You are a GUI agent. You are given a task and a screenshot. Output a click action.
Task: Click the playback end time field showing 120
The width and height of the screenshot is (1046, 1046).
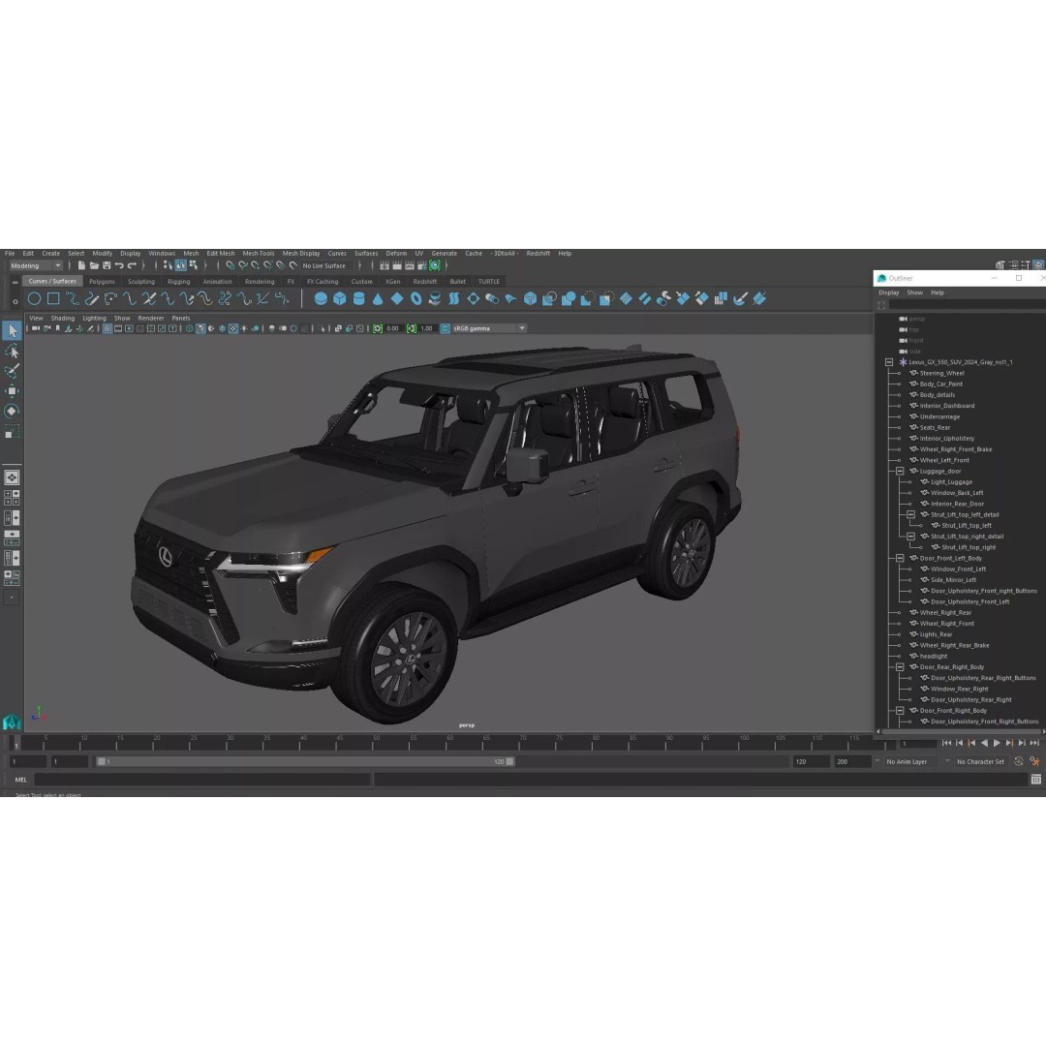pos(811,761)
